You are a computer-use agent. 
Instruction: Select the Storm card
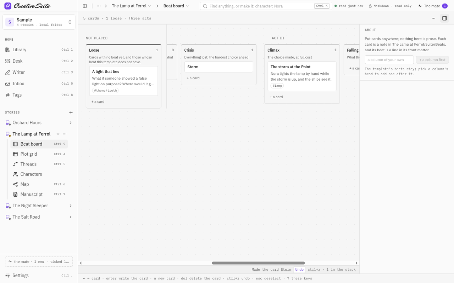coord(218,67)
